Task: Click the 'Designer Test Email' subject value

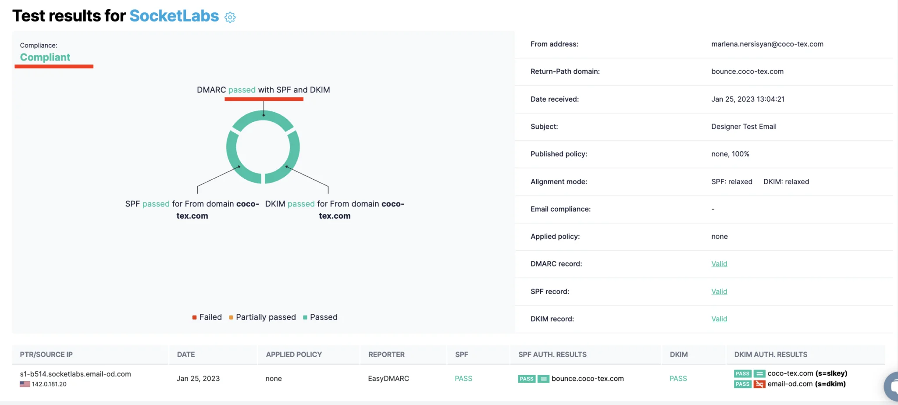Action: 744,127
